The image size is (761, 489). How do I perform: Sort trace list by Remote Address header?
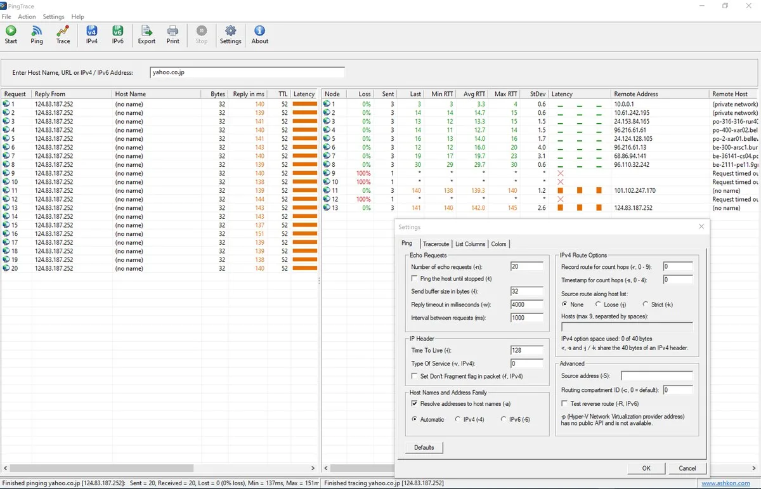pyautogui.click(x=660, y=94)
